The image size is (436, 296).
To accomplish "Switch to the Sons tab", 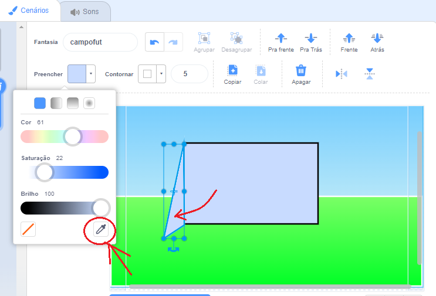I will pyautogui.click(x=85, y=12).
